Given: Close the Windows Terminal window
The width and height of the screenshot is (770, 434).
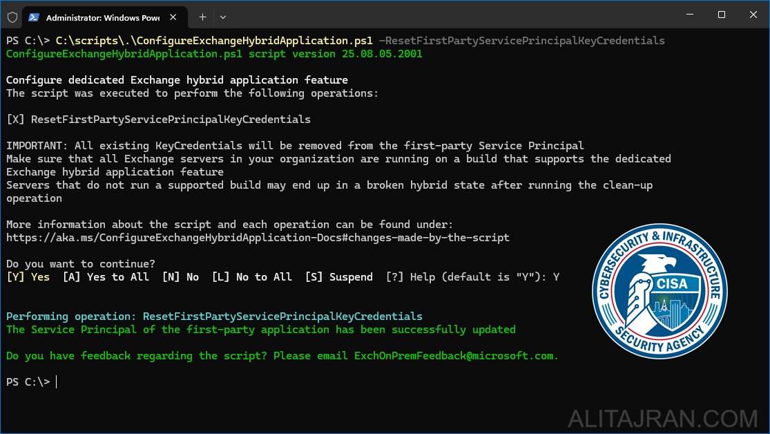Looking at the screenshot, I should pos(753,15).
